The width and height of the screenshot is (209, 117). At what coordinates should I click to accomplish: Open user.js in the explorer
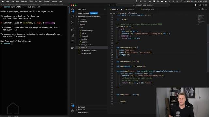[x=85, y=42]
